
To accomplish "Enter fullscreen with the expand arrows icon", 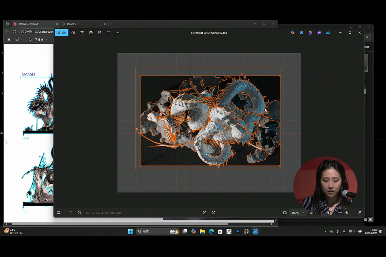I will [x=359, y=213].
